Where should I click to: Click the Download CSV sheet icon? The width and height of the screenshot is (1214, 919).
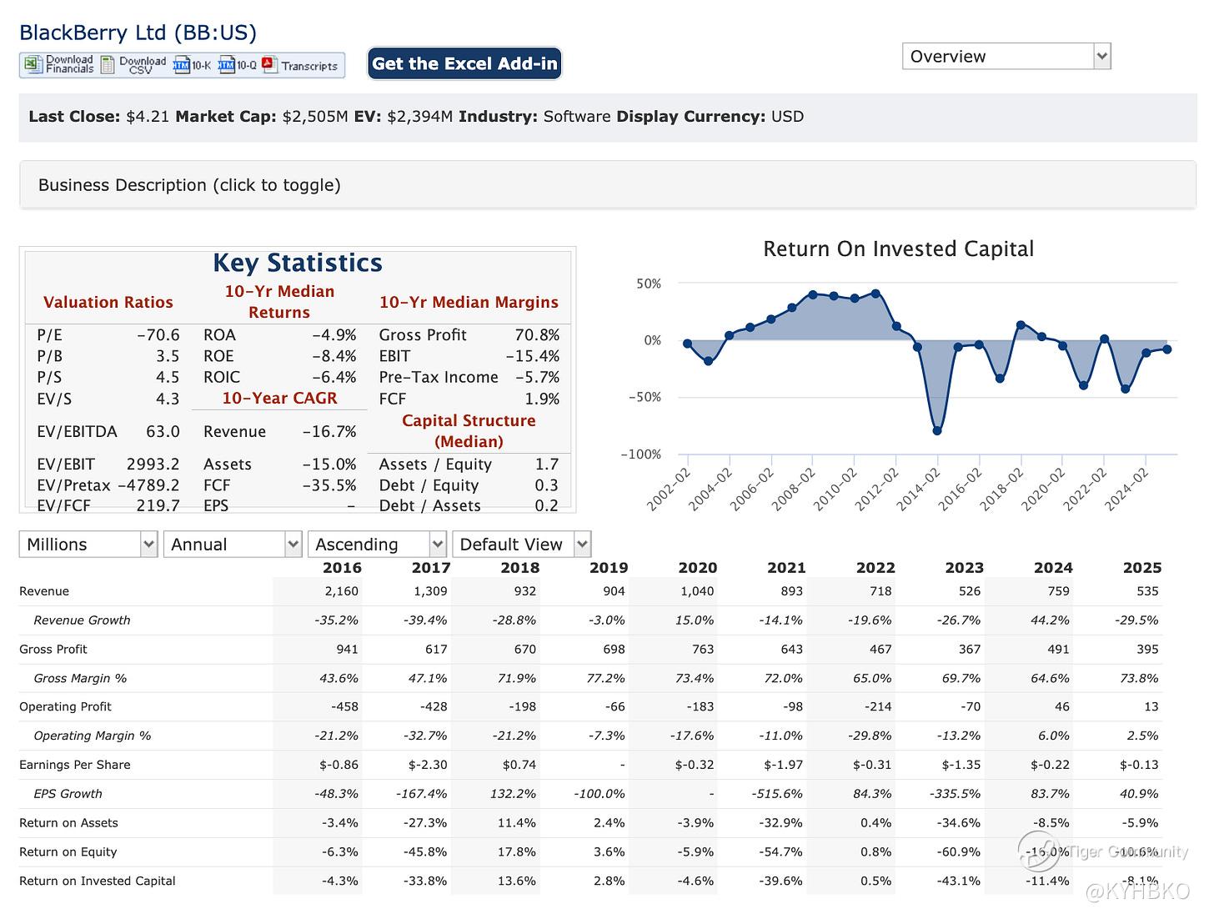coord(108,65)
